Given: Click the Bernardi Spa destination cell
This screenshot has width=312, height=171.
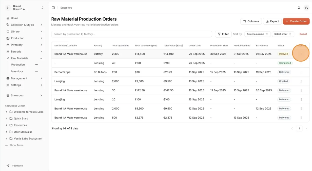Looking at the screenshot, I should (62, 72).
